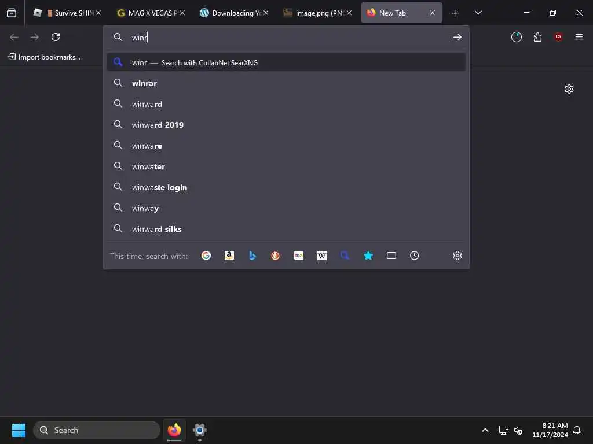Open a new tab with plus button
Image resolution: width=593 pixels, height=444 pixels.
point(455,13)
